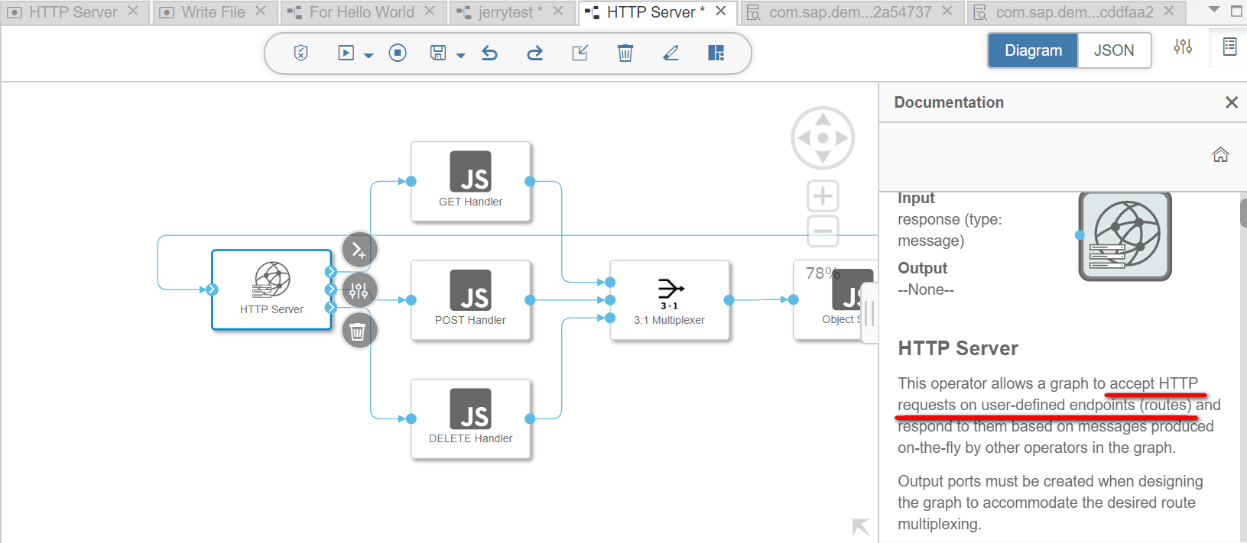This screenshot has height=543, width=1247.
Task: Select the POST Handler JS operator
Action: (471, 300)
